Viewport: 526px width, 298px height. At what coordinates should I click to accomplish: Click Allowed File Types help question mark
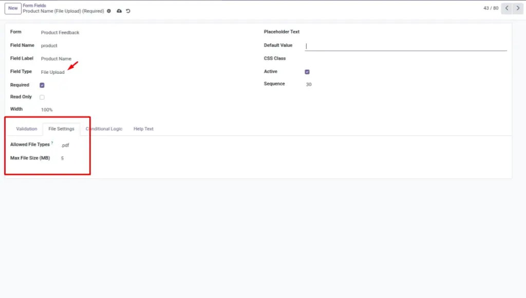coord(52,143)
